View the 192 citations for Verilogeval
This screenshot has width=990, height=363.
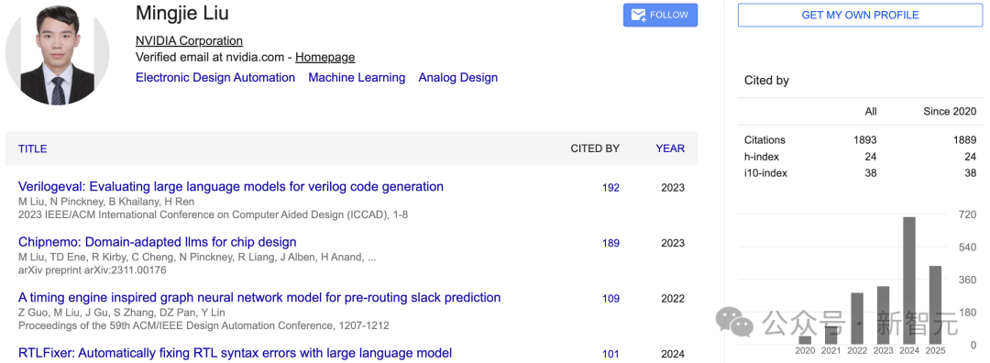point(610,188)
